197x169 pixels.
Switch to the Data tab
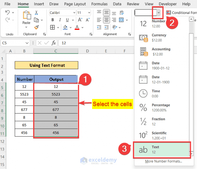coord(117,4)
